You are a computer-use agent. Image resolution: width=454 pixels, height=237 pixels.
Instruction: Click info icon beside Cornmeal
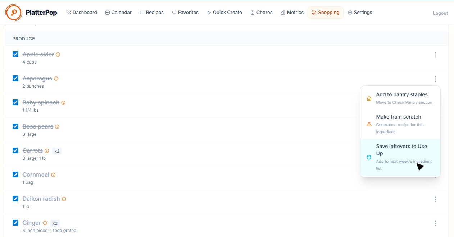[53, 175]
